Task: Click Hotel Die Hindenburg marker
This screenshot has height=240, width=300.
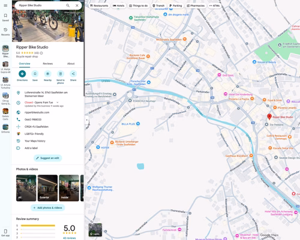Action: 226,94
